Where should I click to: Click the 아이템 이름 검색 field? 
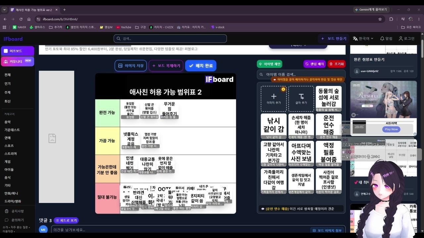pyautogui.click(x=301, y=74)
